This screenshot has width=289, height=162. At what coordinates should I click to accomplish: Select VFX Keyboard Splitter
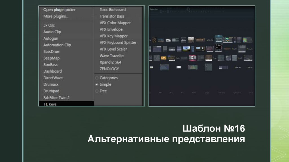click(x=118, y=42)
